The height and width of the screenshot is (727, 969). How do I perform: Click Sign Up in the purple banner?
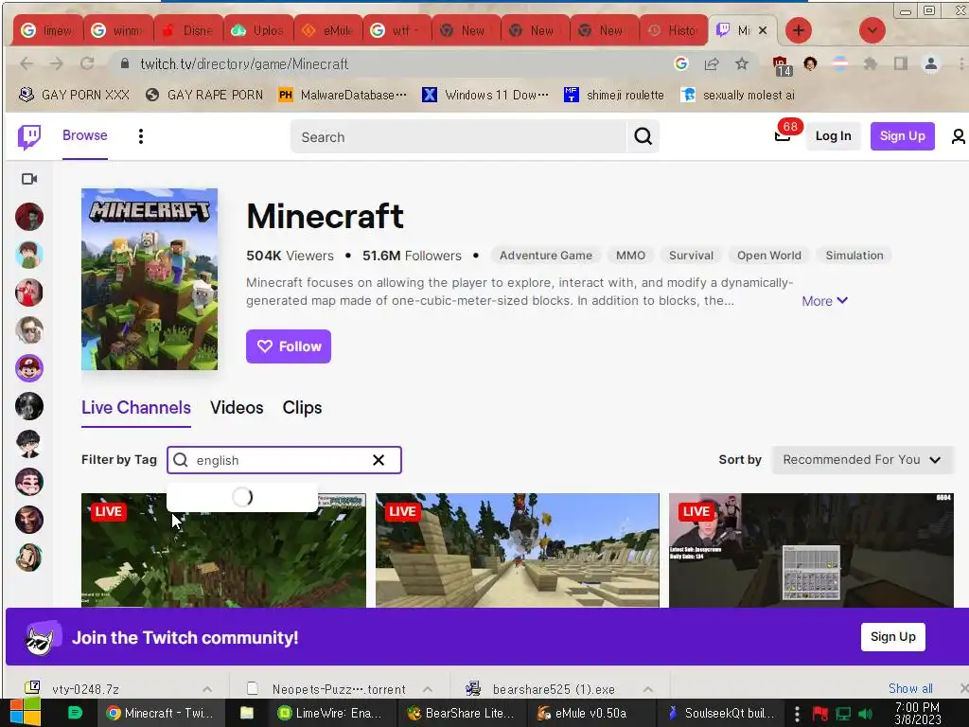pos(893,637)
